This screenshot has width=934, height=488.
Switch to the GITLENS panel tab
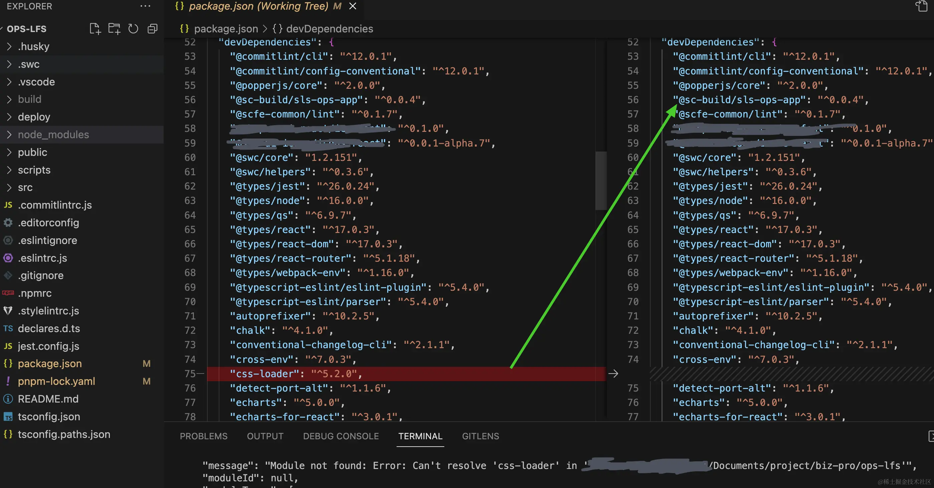(x=480, y=436)
